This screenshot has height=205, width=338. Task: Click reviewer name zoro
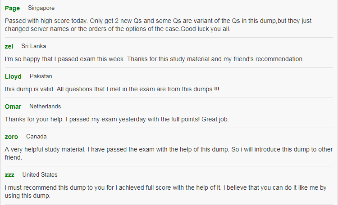pyautogui.click(x=11, y=137)
